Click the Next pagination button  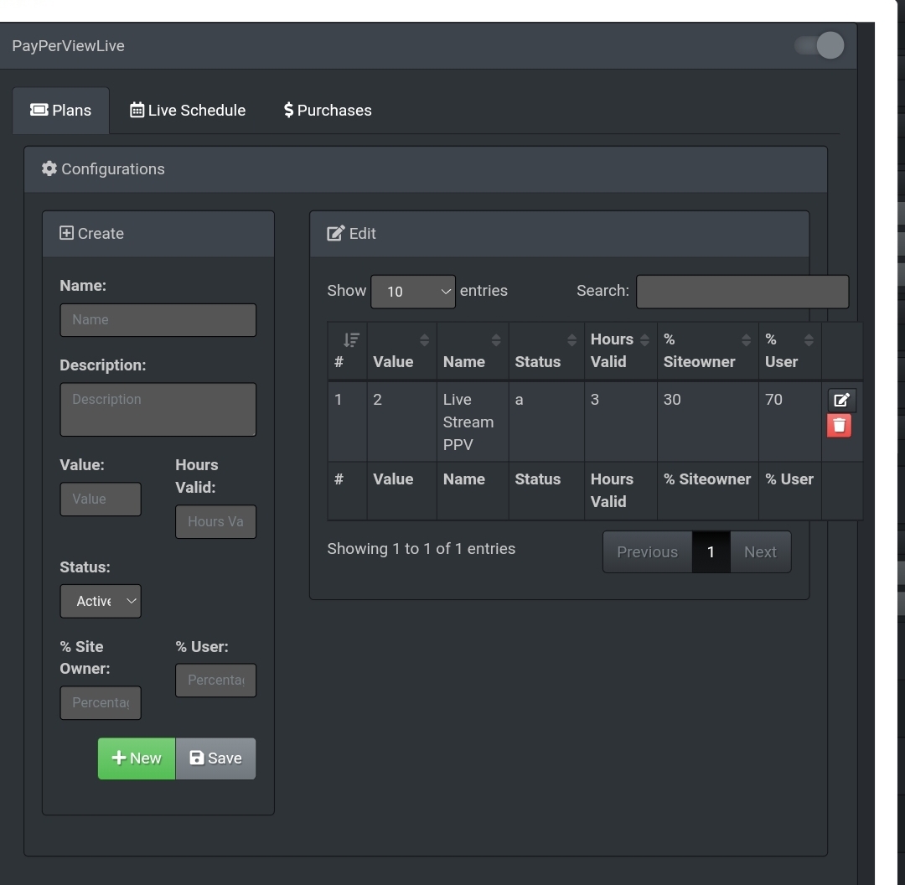point(761,552)
